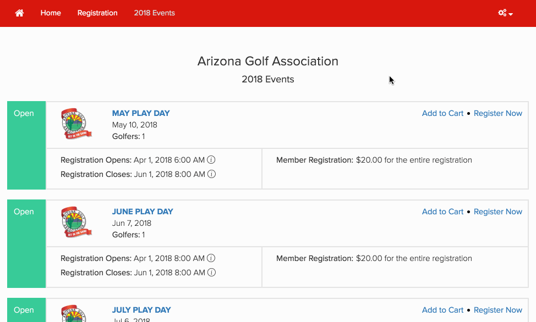Click June Play Day Member Registration $20.00 text

coord(374,258)
